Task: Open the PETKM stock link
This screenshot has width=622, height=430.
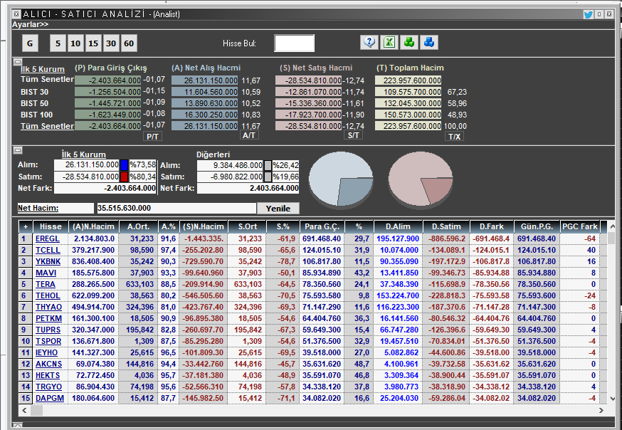Action: pos(48,318)
